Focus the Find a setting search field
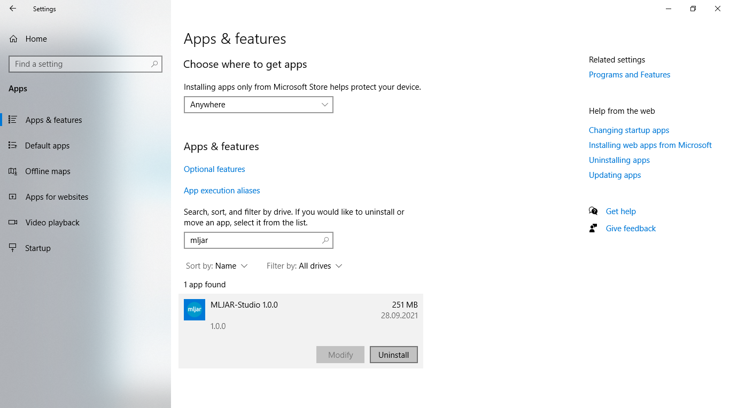The width and height of the screenshot is (730, 408). point(86,64)
